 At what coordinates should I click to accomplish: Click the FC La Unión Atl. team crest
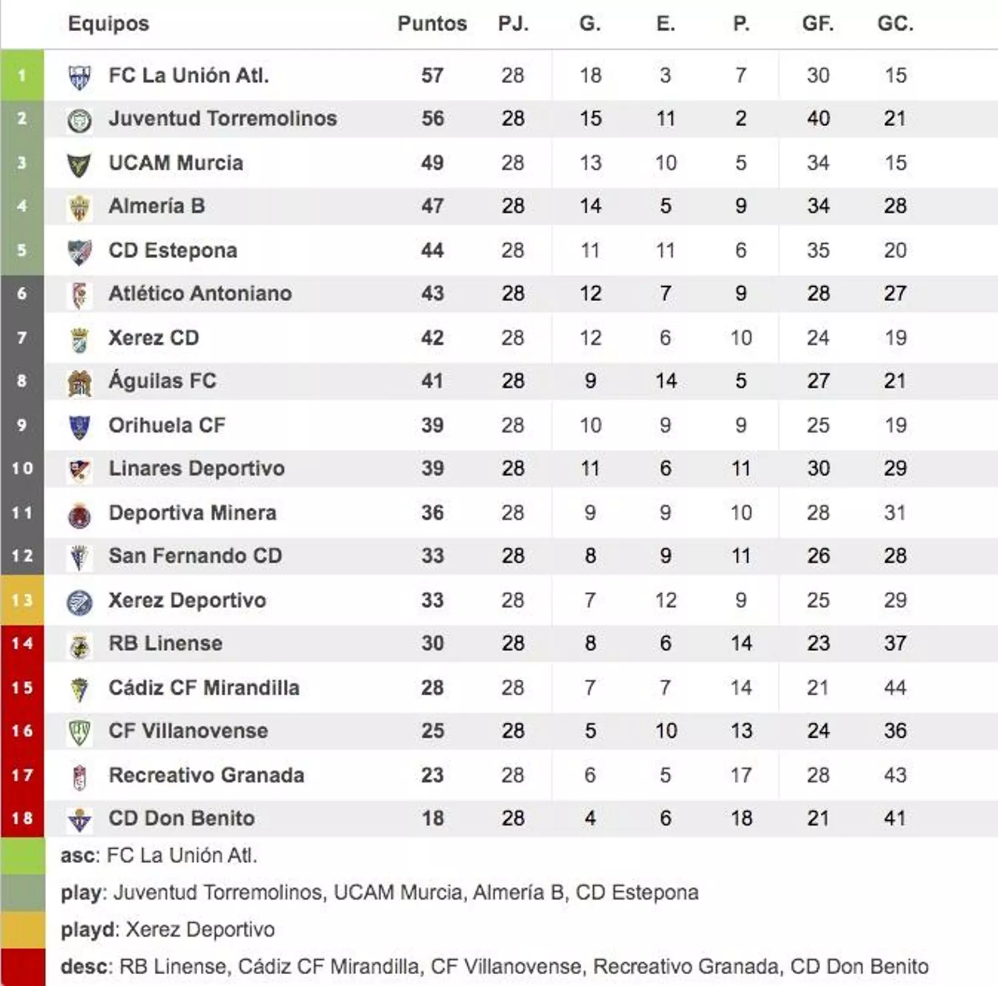pyautogui.click(x=79, y=77)
